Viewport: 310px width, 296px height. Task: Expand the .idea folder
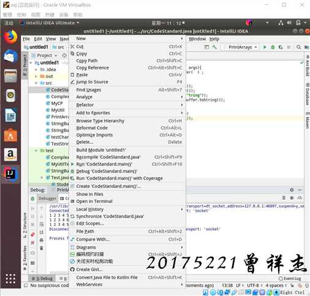pos(36,69)
